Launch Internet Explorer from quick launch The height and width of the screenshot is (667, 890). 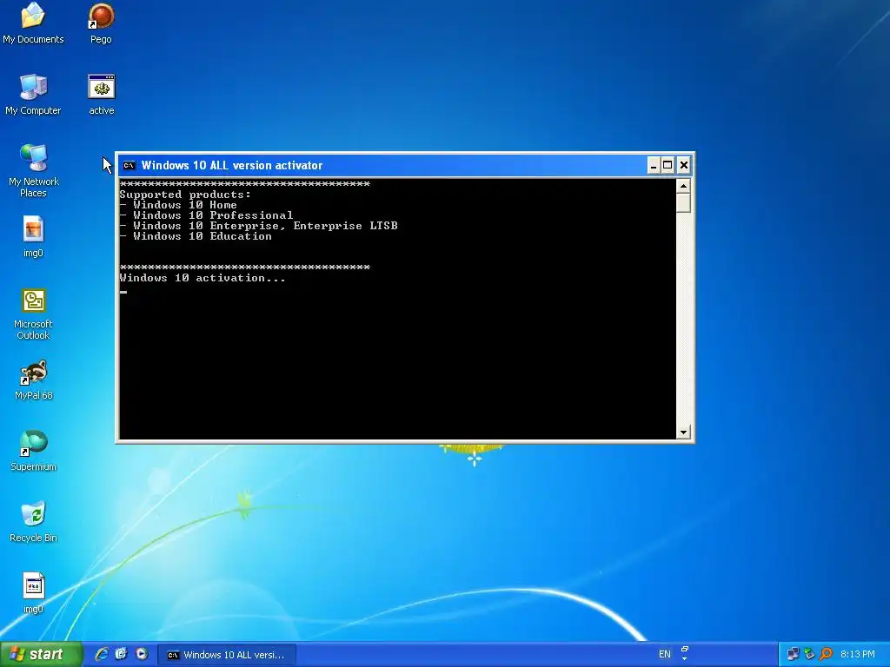[x=102, y=654]
